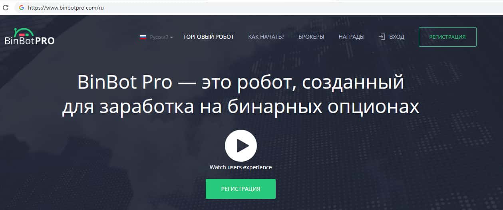The image size is (503, 210).
Task: Click the outlined РЕГИСТРАЦИЯ button in header
Action: point(447,37)
